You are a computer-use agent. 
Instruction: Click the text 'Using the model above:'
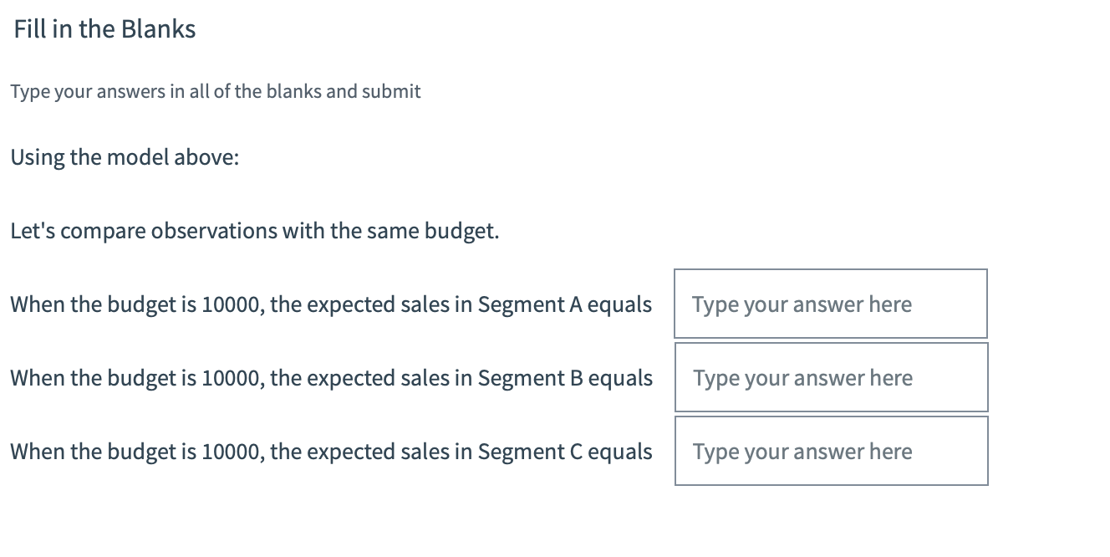(125, 157)
